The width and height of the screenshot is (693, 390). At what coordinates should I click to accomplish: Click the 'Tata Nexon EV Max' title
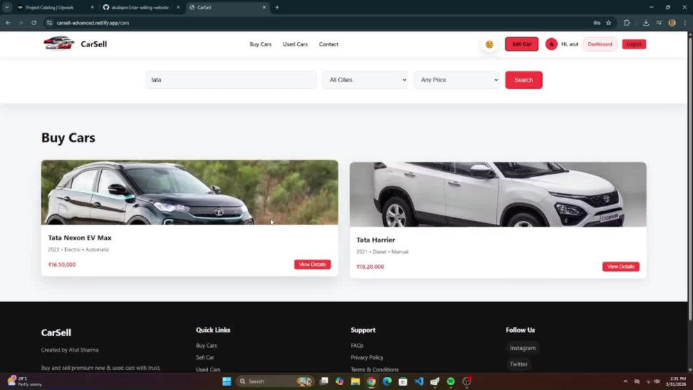click(80, 238)
